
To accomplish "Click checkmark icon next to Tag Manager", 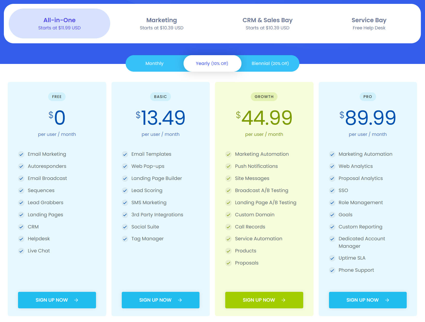I will (125, 239).
